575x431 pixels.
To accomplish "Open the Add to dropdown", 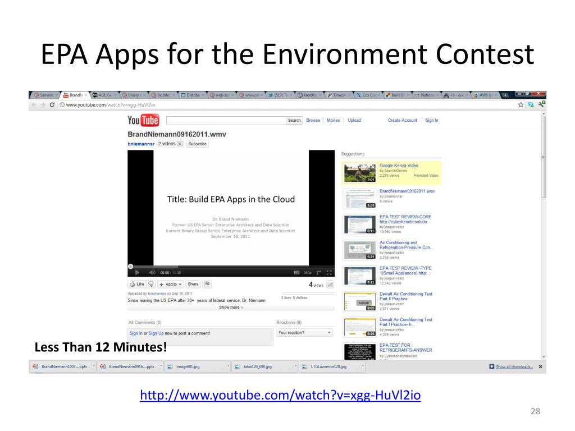I will point(171,284).
